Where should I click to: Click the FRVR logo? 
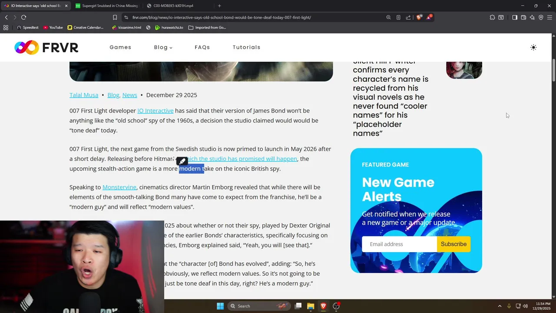pos(46,47)
